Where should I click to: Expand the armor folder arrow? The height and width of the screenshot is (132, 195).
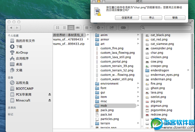click(138, 39)
